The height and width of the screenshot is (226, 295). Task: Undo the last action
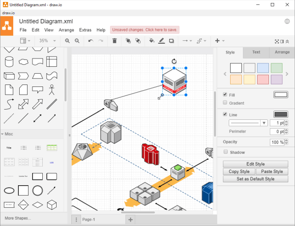[90, 41]
